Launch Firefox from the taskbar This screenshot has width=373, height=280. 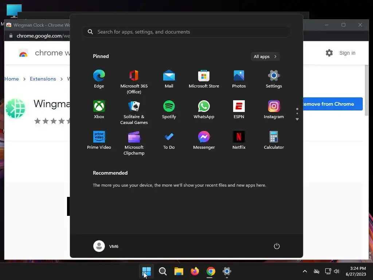pyautogui.click(x=195, y=271)
